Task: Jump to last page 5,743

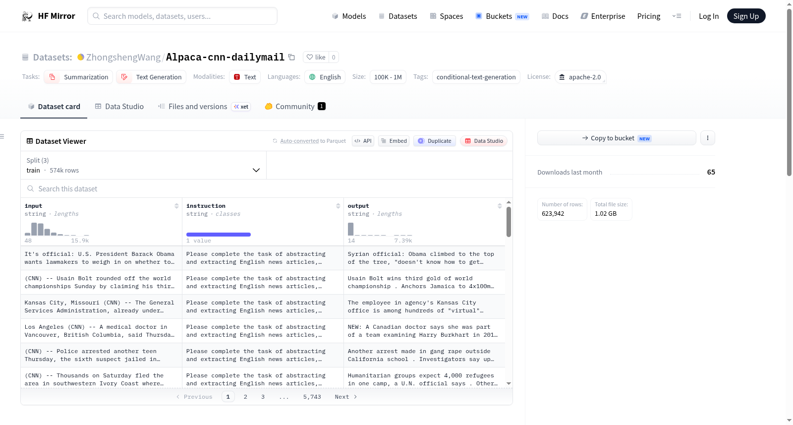Action: (312, 397)
